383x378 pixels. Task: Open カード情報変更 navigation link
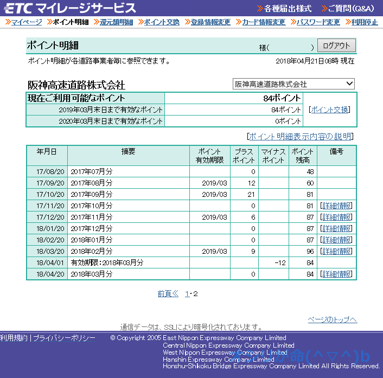(264, 22)
